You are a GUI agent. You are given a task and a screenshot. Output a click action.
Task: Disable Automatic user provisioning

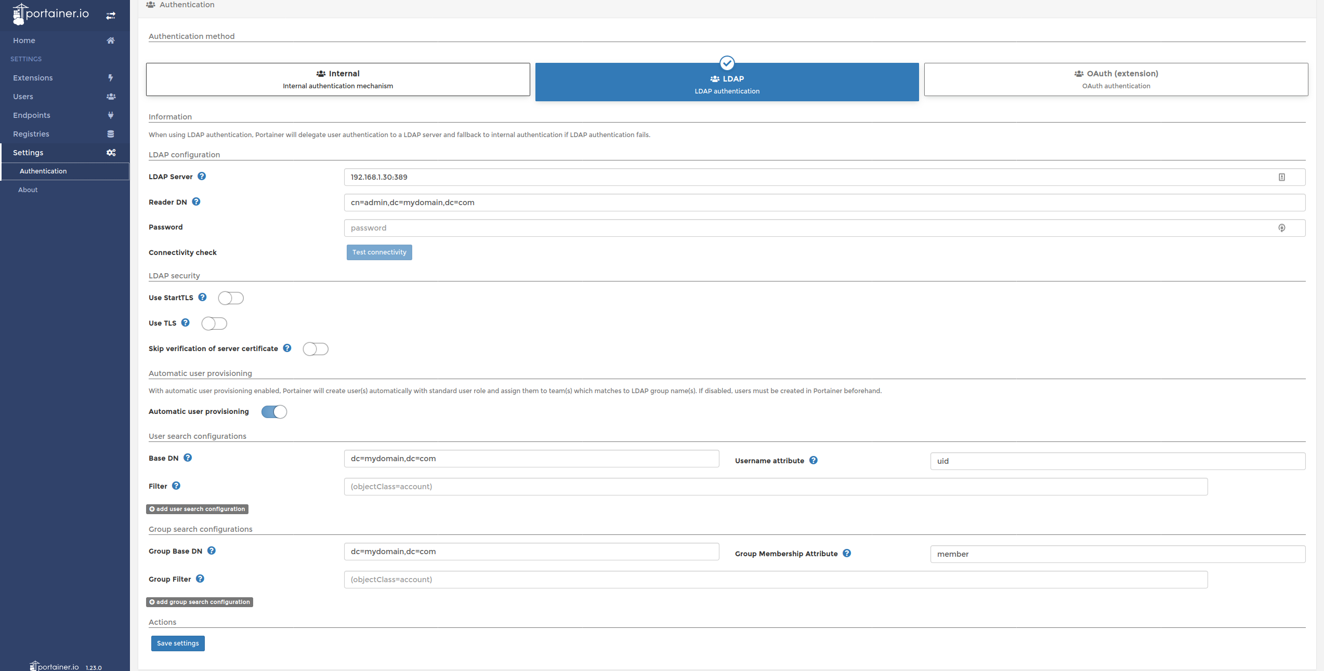(274, 411)
